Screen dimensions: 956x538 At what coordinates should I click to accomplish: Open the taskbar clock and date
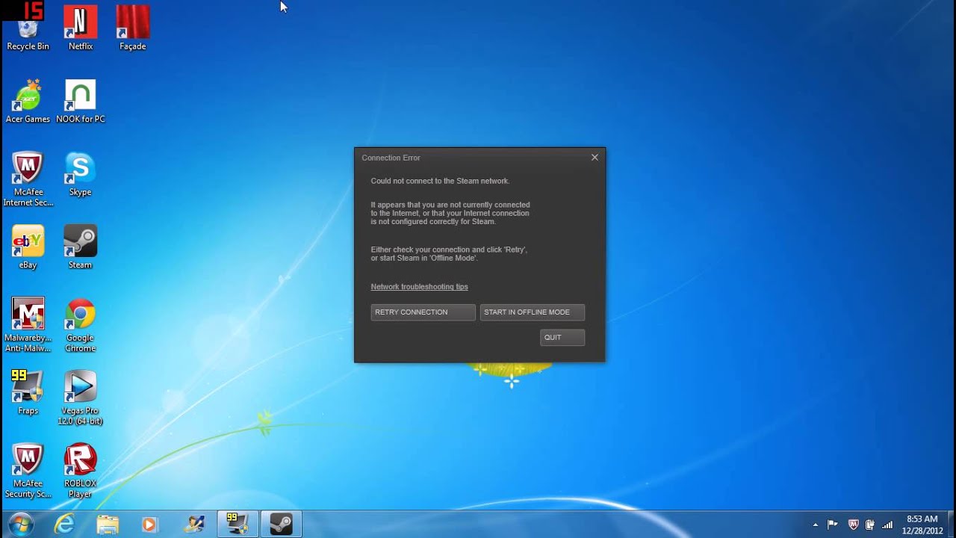[922, 524]
